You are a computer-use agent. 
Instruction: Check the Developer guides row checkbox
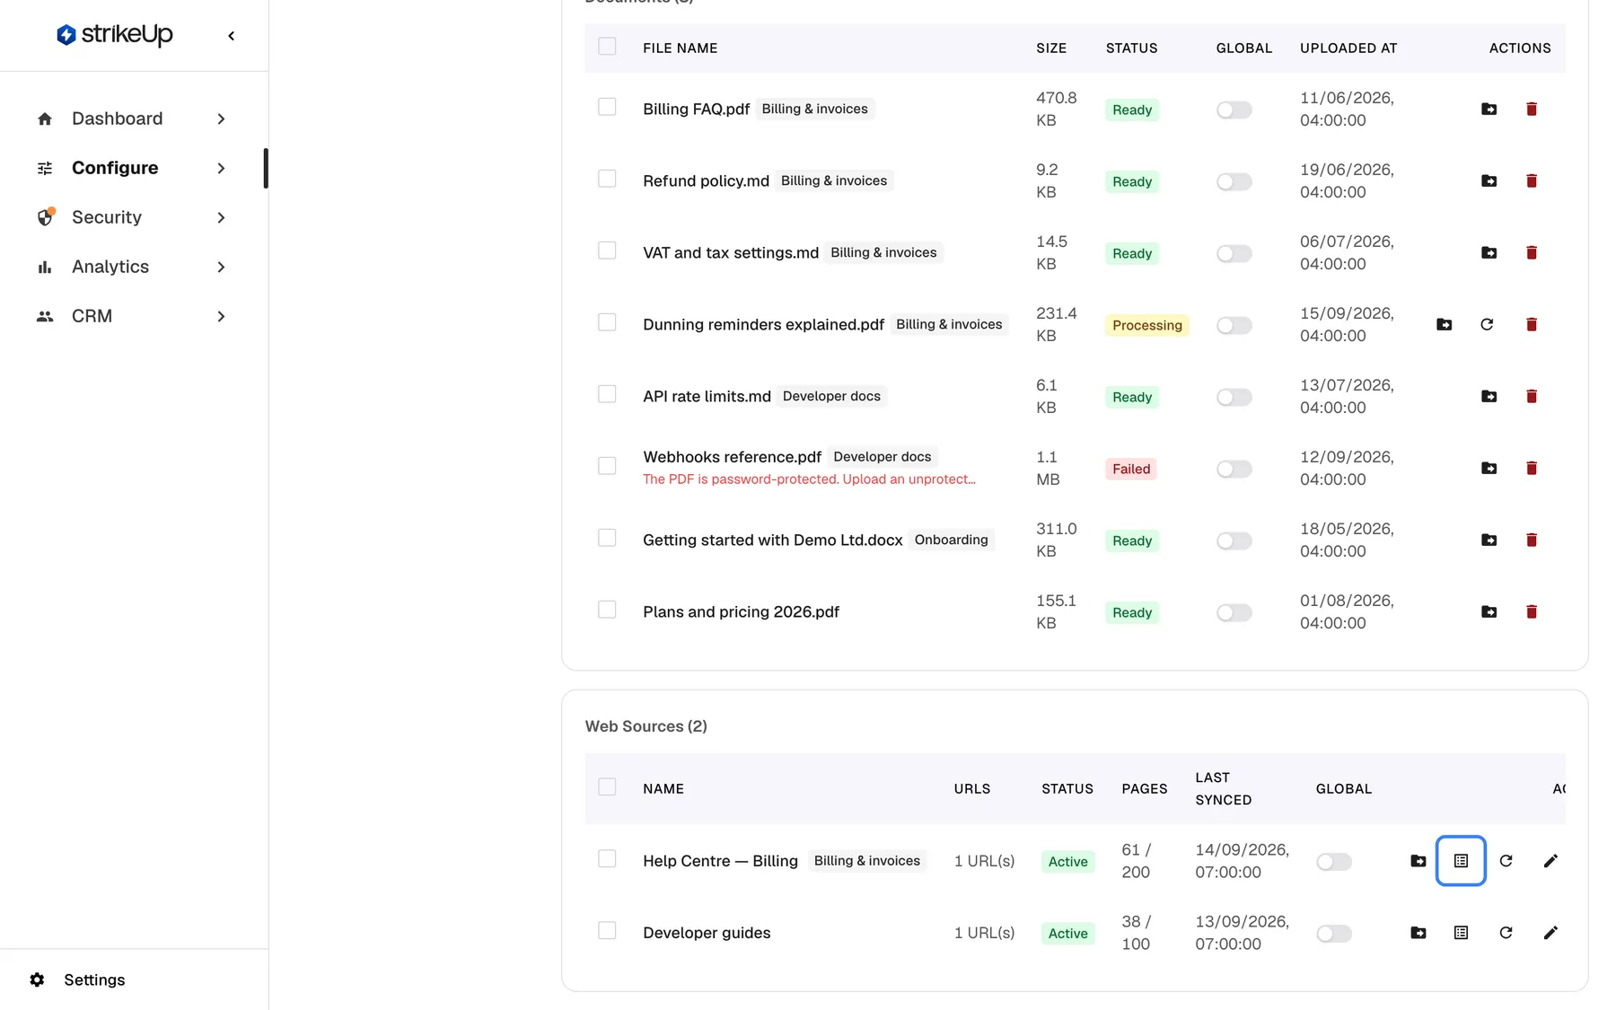(607, 931)
